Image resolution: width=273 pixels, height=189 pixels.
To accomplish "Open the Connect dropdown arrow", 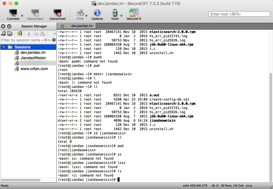I will click(22, 16).
